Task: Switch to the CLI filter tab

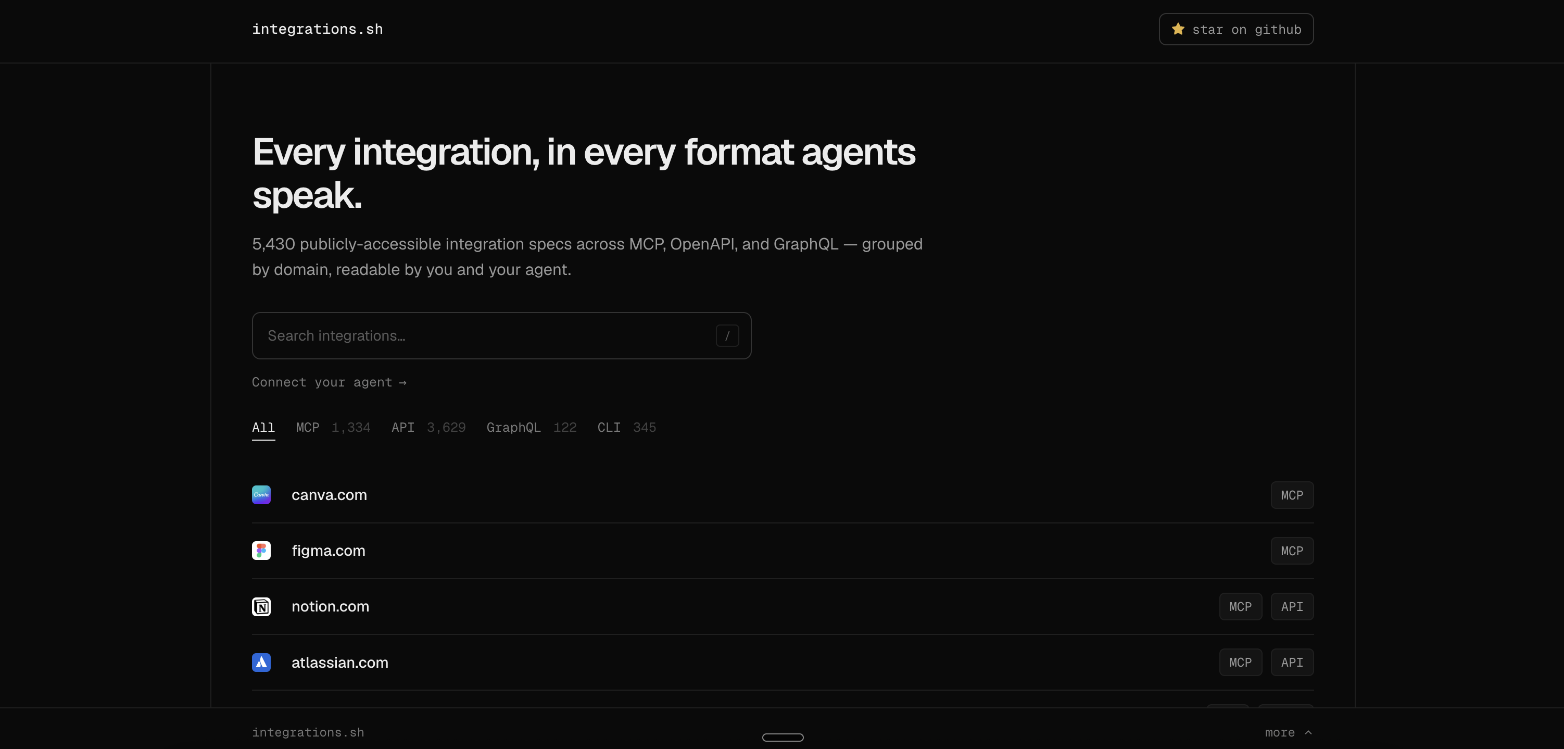Action: (626, 428)
